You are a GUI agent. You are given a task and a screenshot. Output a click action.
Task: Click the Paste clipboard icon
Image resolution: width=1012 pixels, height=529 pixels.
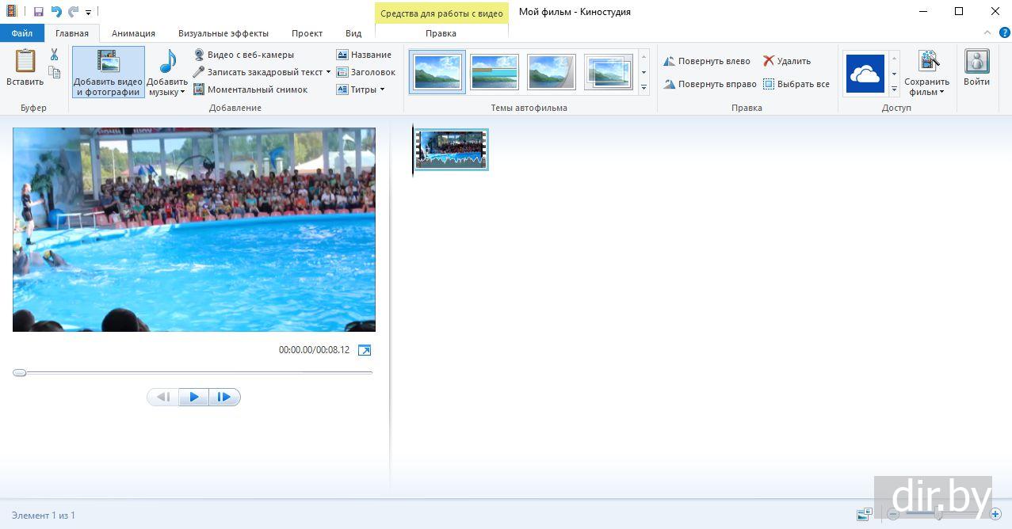(25, 62)
